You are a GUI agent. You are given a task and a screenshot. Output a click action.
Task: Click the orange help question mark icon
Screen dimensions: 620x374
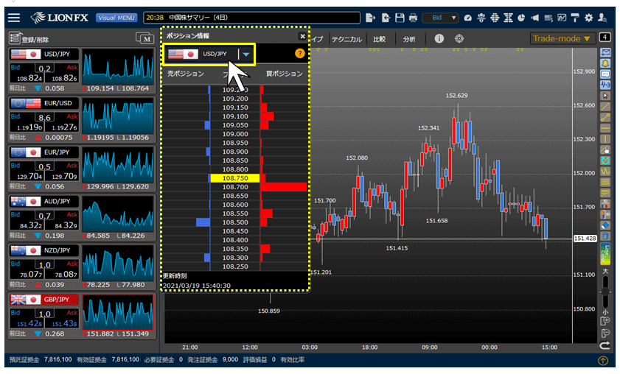tap(299, 53)
